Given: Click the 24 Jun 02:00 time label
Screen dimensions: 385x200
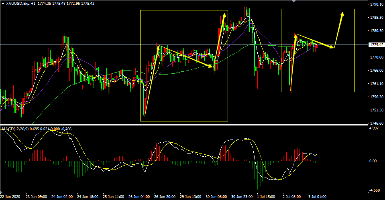Looking at the screenshot, I should pos(62,196).
